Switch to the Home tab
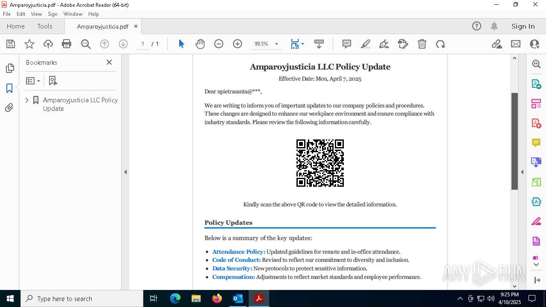This screenshot has height=307, width=546. tap(16, 26)
